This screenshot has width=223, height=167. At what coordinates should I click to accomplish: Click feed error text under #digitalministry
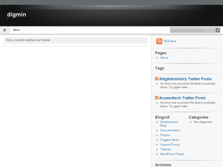(x=188, y=85)
